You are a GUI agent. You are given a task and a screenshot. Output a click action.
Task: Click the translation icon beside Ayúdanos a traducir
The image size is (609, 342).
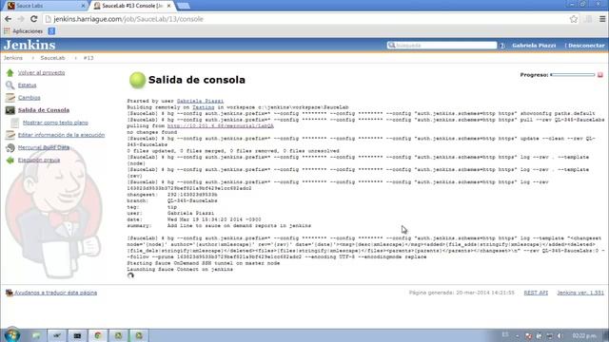pos(9,293)
